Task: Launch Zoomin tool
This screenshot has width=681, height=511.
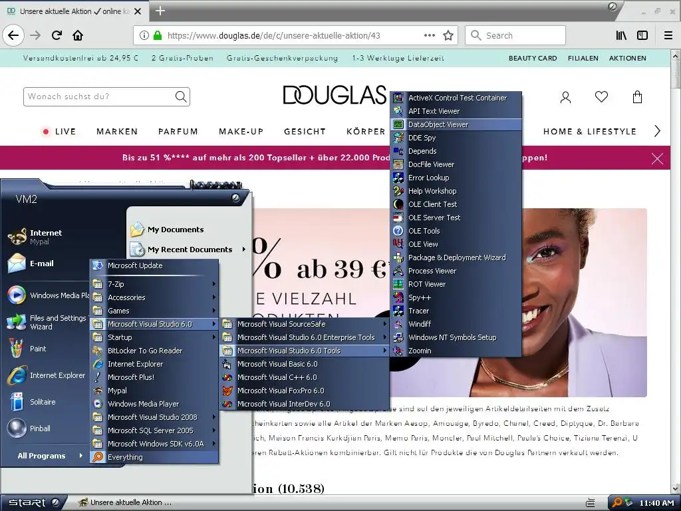Action: [456, 351]
